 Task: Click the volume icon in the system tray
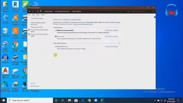pos(162,100)
